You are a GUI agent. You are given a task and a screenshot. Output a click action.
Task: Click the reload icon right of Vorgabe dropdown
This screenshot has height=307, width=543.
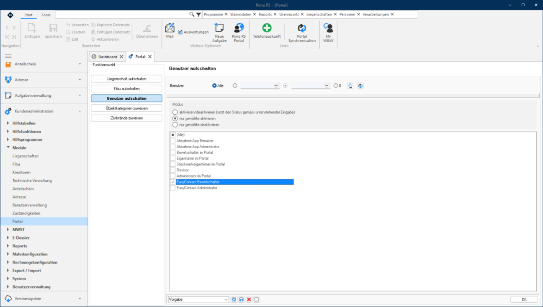click(234, 299)
